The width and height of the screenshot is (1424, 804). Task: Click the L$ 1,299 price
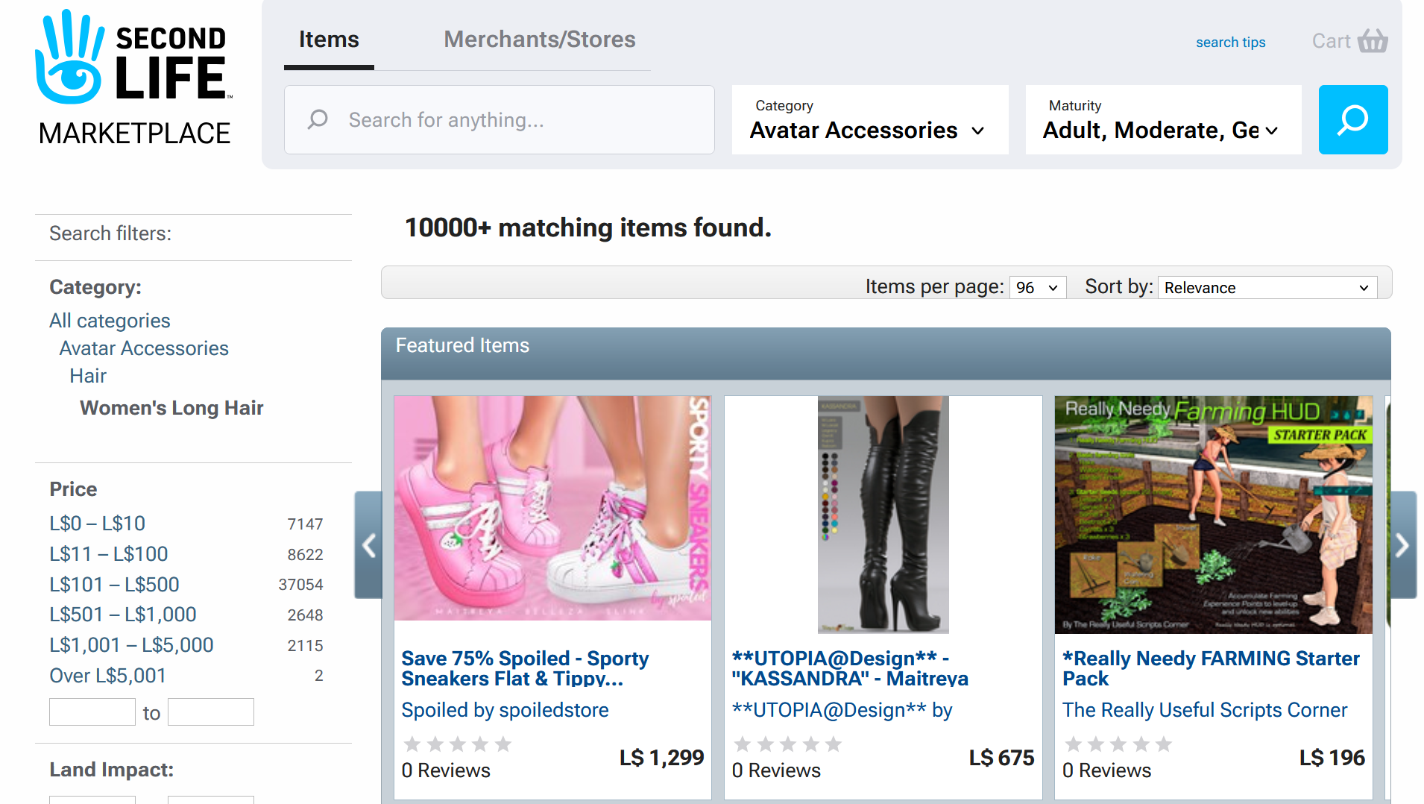(661, 758)
